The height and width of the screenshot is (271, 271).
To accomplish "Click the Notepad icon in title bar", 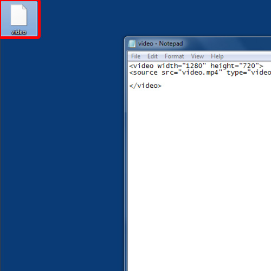I will 132,43.
